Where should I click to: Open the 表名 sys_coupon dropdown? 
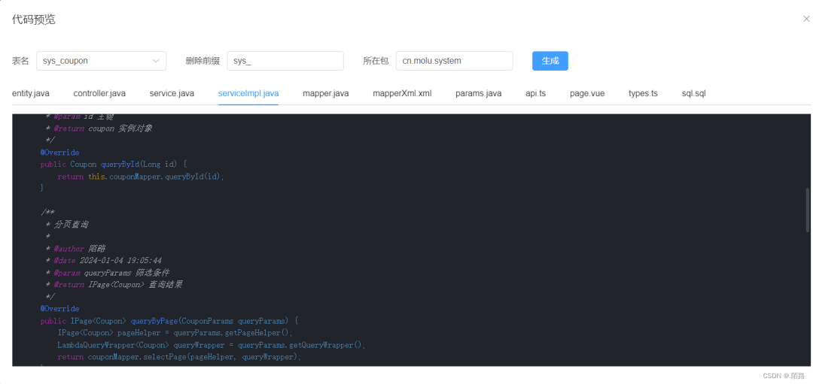(x=101, y=61)
